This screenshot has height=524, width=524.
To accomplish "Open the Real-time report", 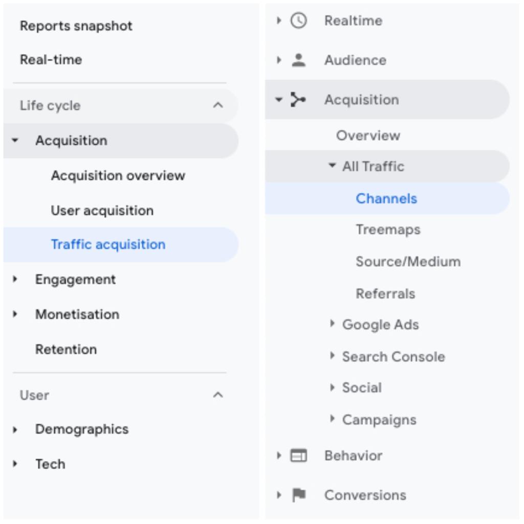I will coord(51,60).
